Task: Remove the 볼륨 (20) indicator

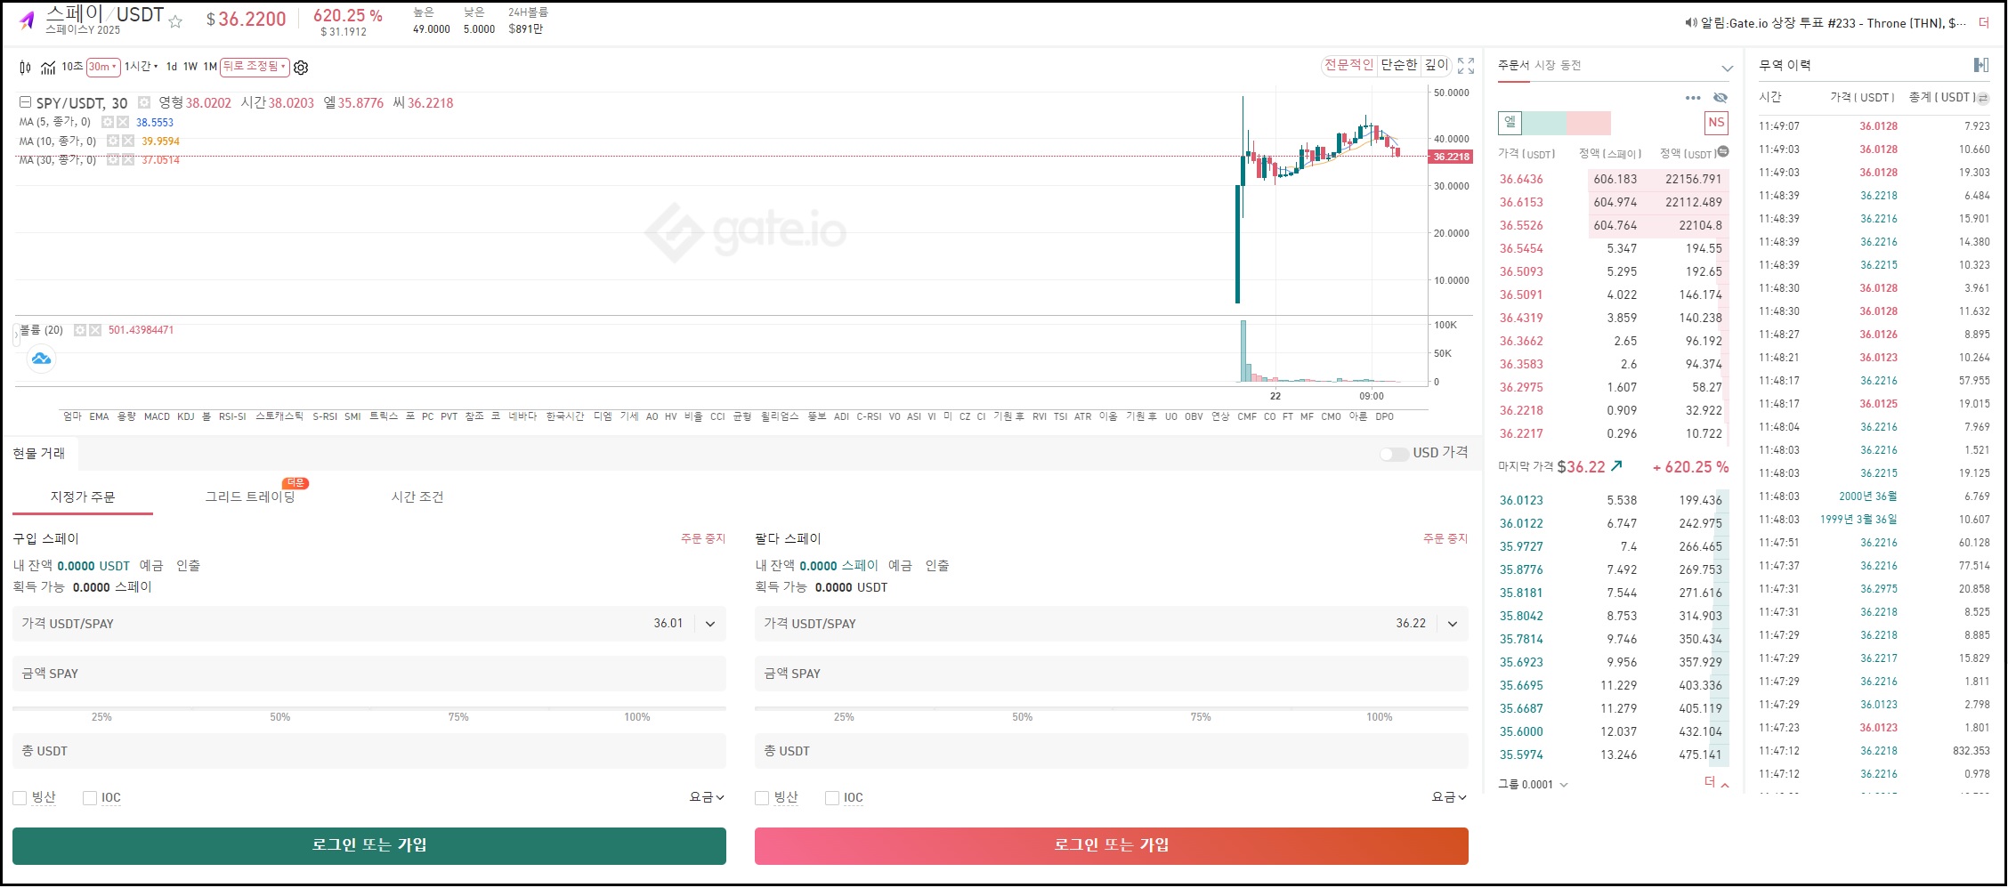Action: 95,330
